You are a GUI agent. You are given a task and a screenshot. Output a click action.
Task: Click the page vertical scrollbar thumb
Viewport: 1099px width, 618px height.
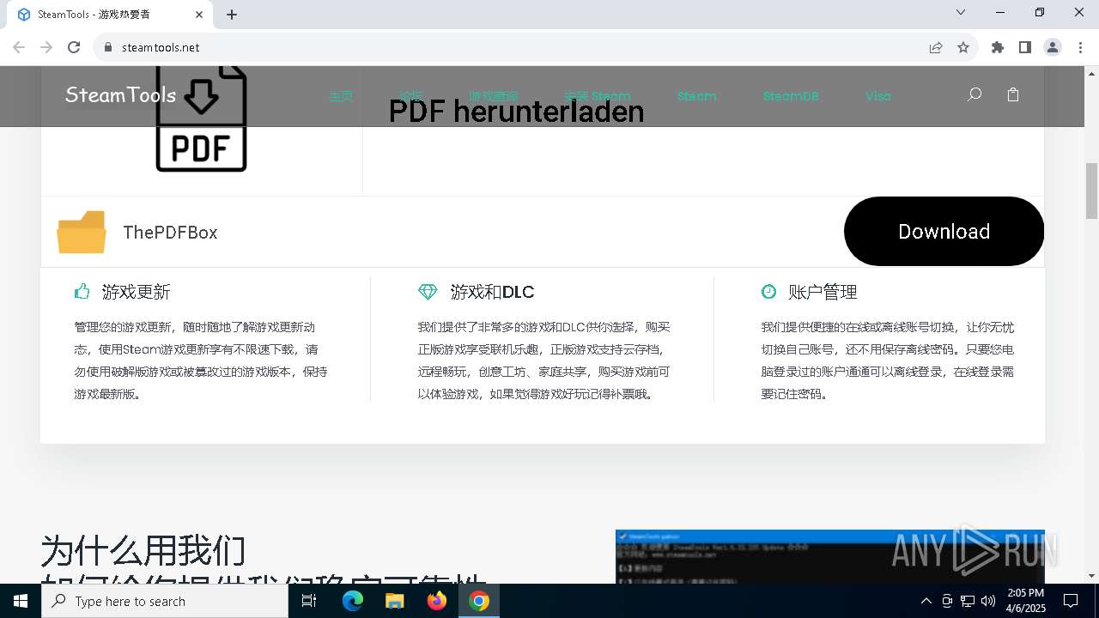1091,191
